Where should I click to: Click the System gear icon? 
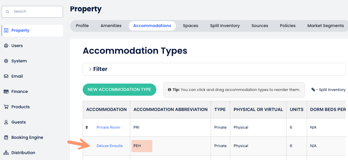pyautogui.click(x=6, y=61)
